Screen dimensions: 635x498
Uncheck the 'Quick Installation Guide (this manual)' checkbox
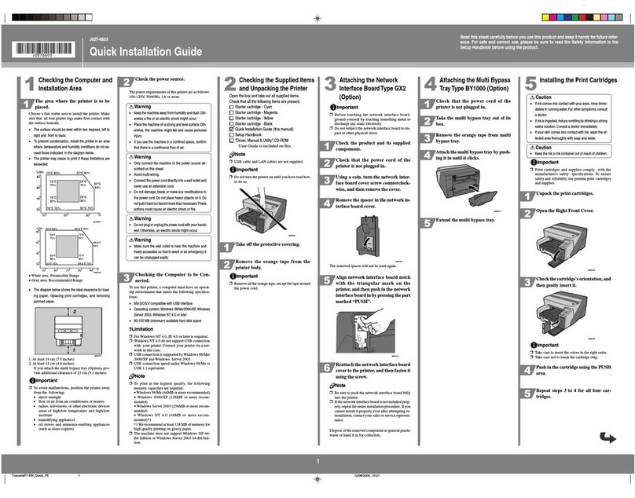[232, 129]
